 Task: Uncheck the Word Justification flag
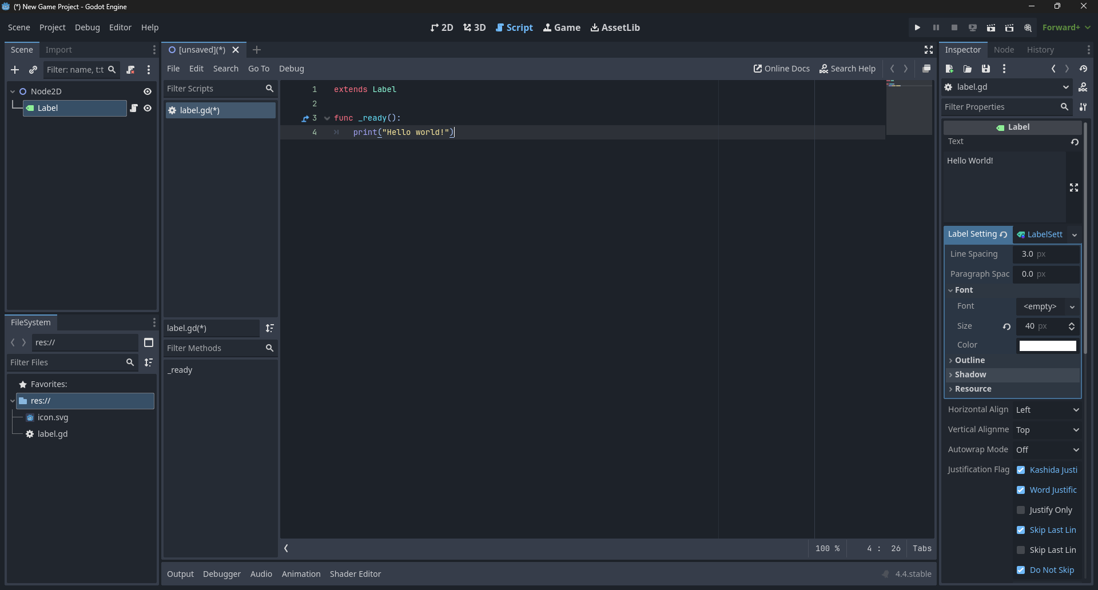pos(1021,490)
